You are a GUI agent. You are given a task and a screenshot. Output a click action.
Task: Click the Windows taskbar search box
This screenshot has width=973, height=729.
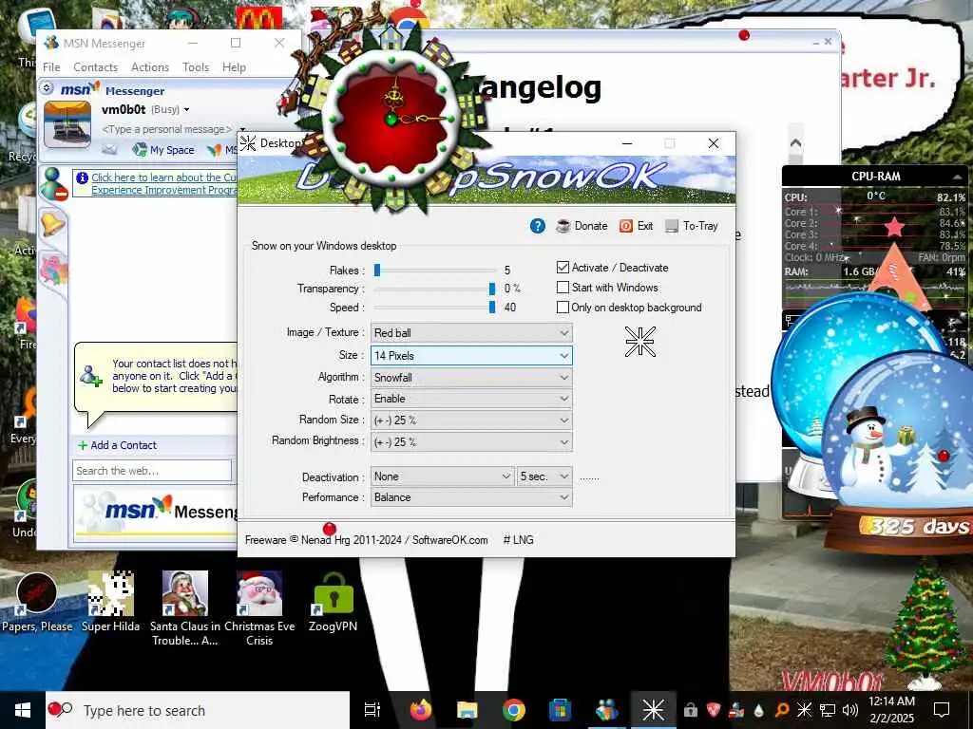(198, 710)
